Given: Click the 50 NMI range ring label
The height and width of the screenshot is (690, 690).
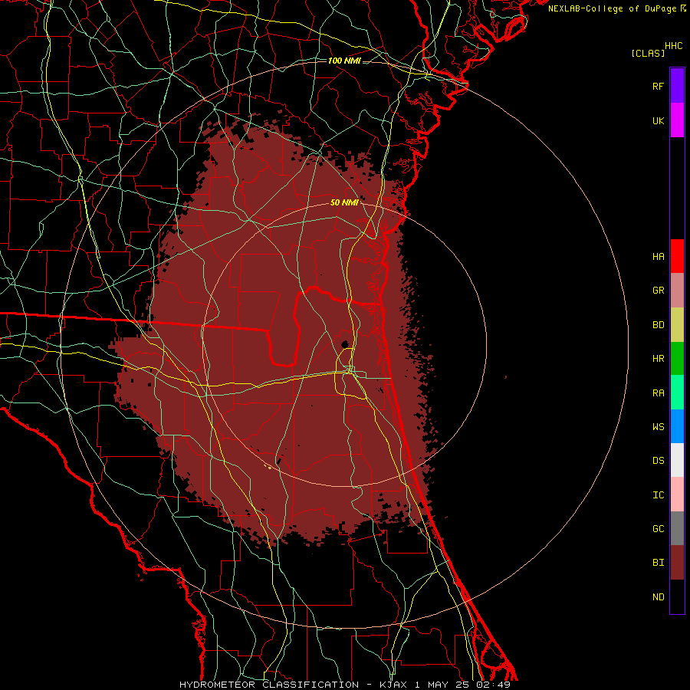Looking at the screenshot, I should click(x=344, y=202).
